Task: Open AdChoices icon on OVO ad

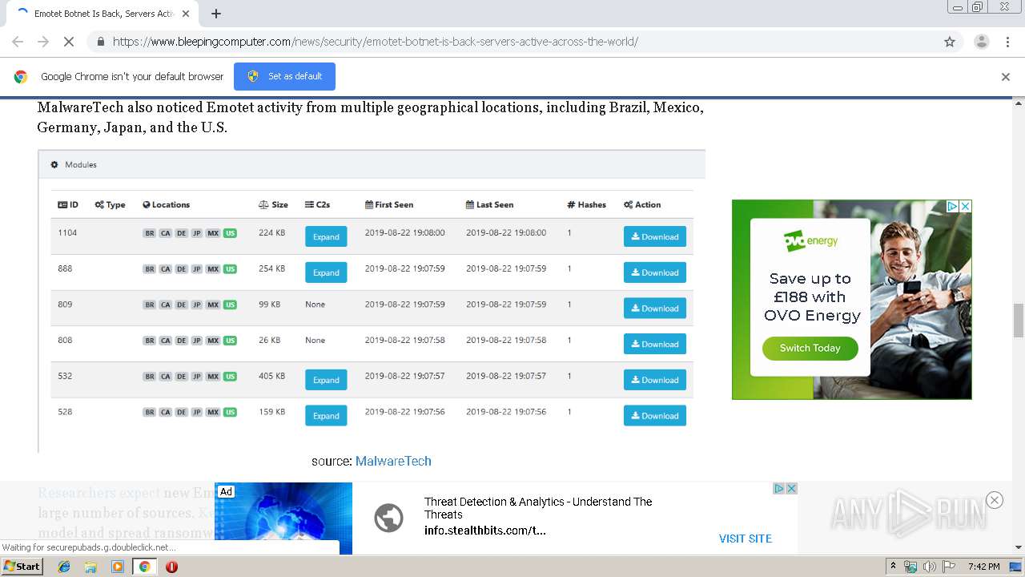Action: click(x=953, y=206)
